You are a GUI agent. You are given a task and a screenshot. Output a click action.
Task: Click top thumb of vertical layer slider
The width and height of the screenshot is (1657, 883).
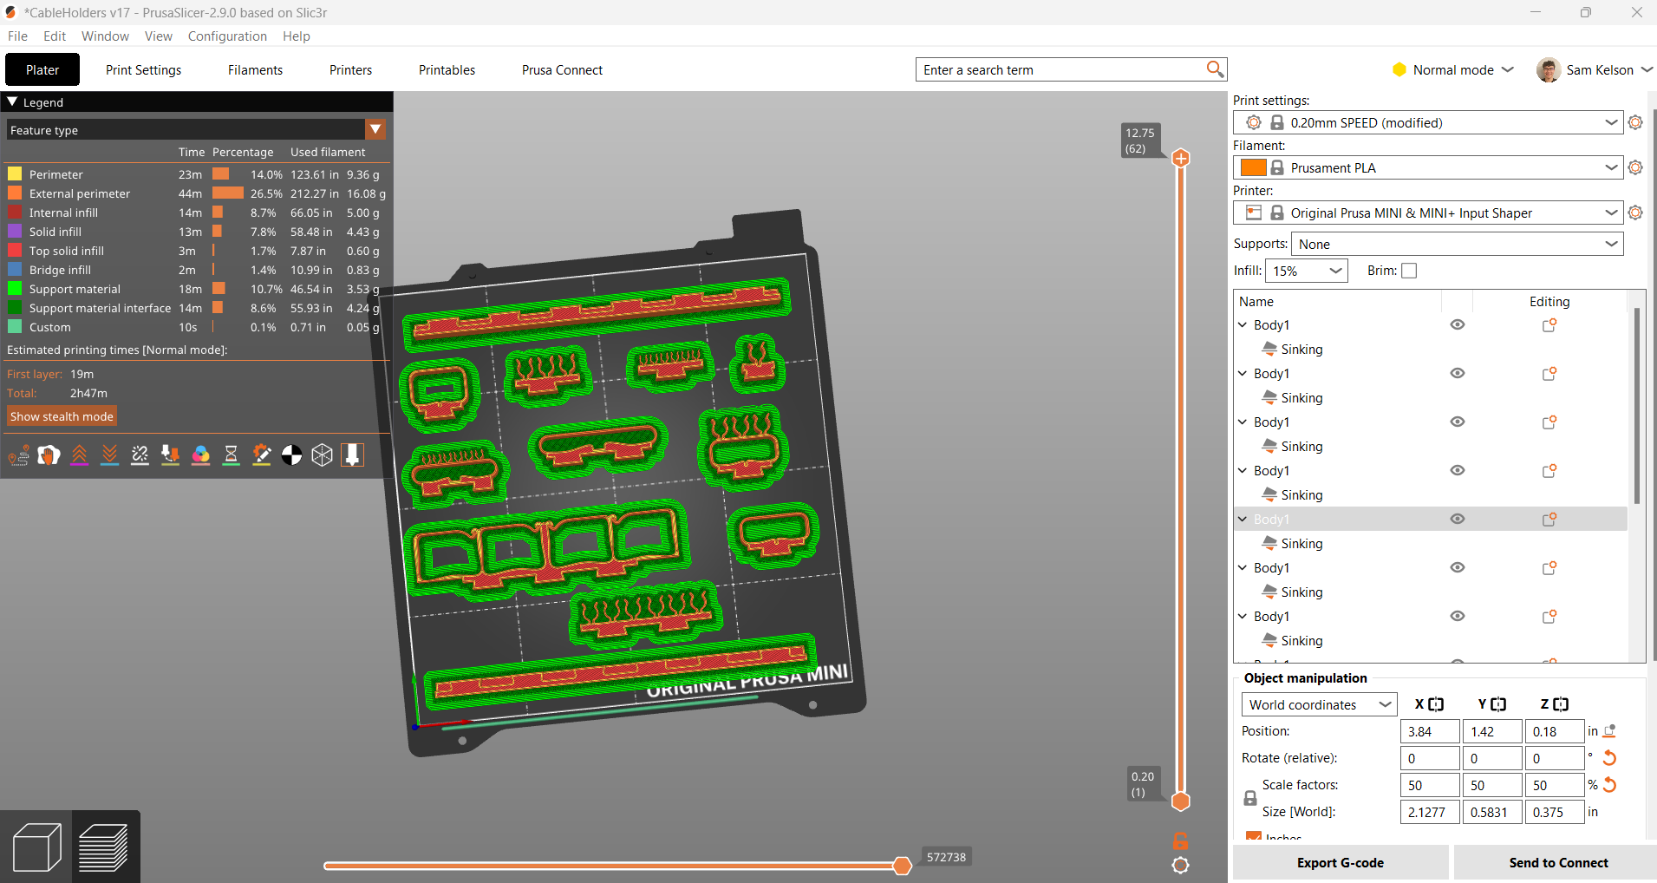[x=1180, y=158]
